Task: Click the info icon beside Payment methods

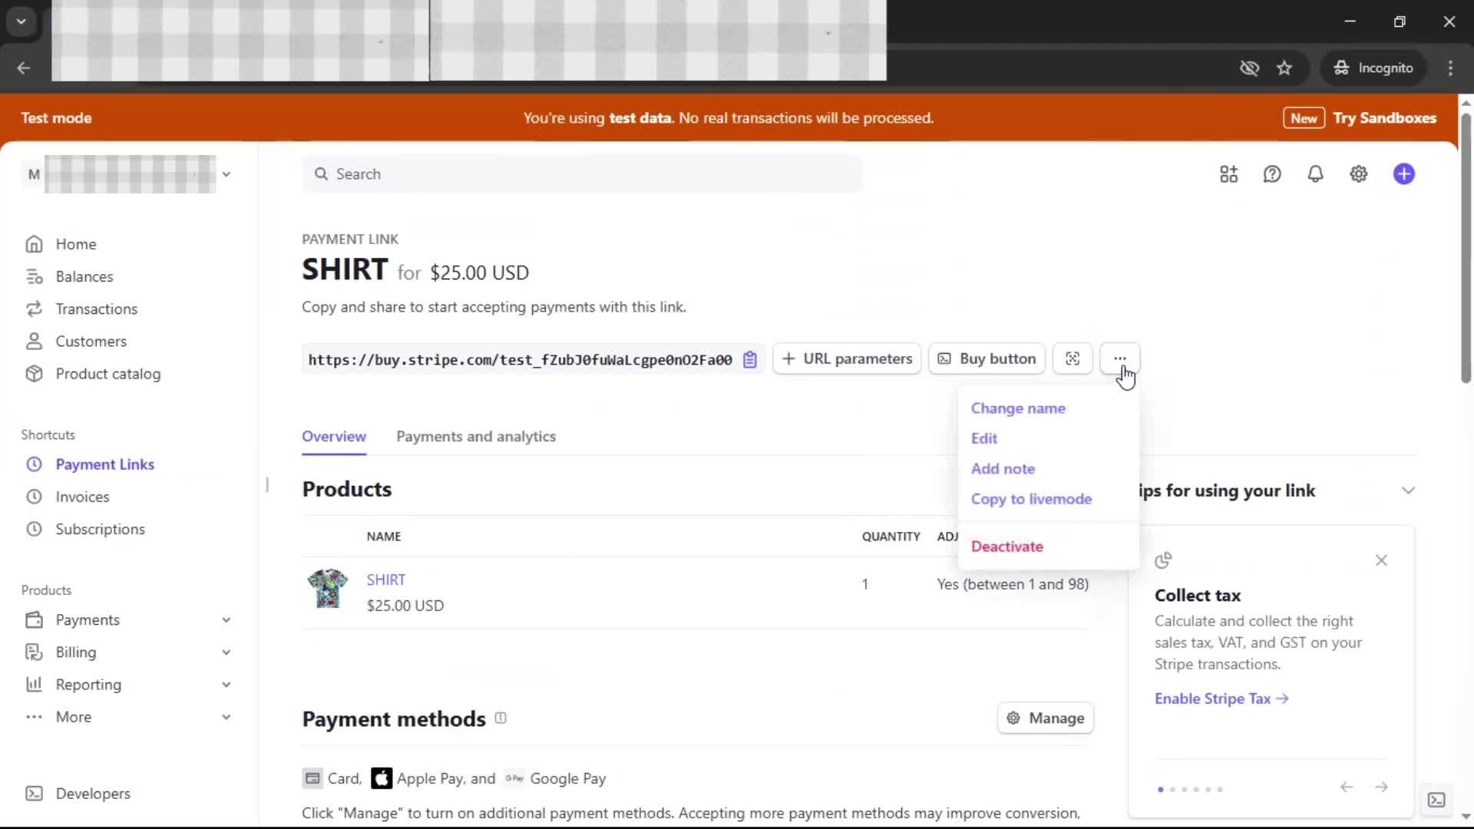Action: (x=501, y=718)
